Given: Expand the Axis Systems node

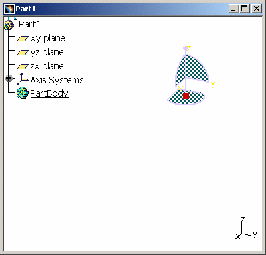Looking at the screenshot, I should pos(9,79).
